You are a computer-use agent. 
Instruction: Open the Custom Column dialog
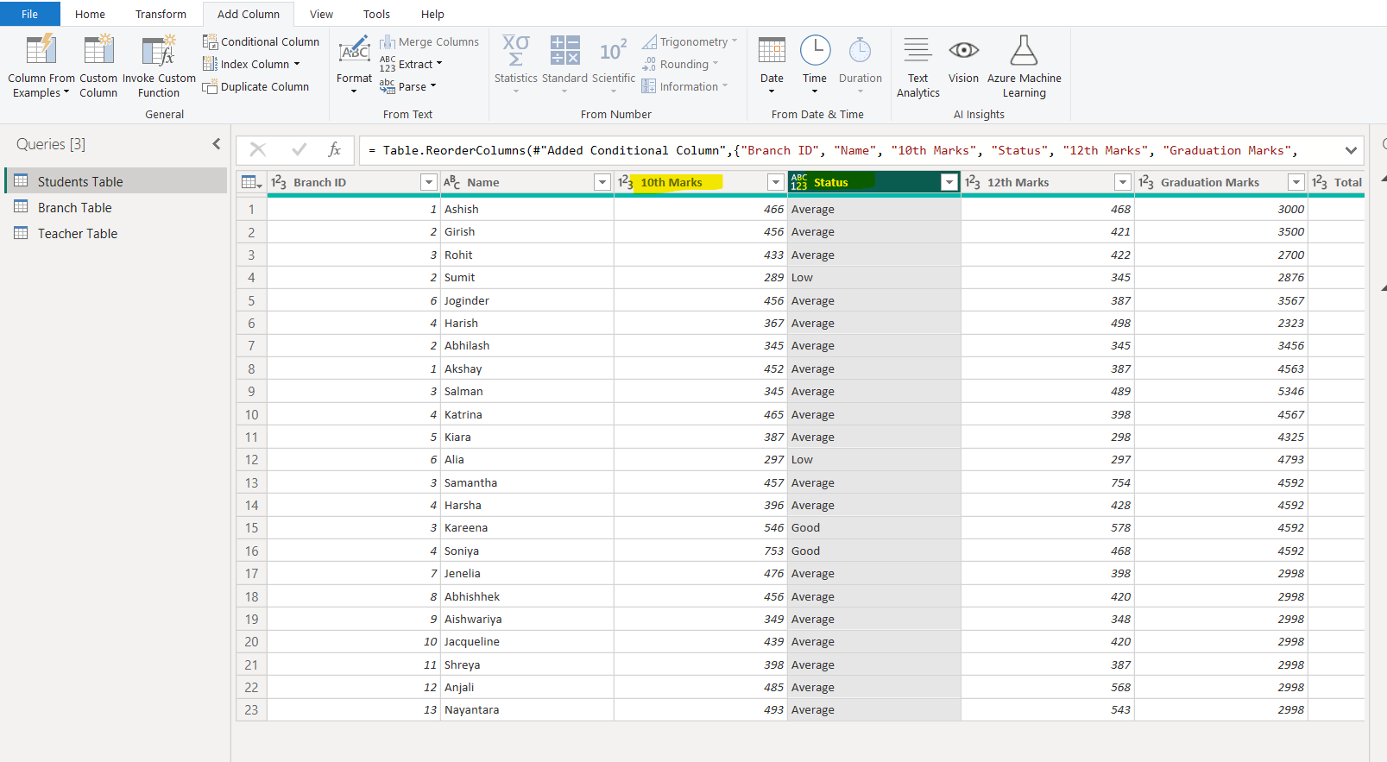click(x=98, y=51)
